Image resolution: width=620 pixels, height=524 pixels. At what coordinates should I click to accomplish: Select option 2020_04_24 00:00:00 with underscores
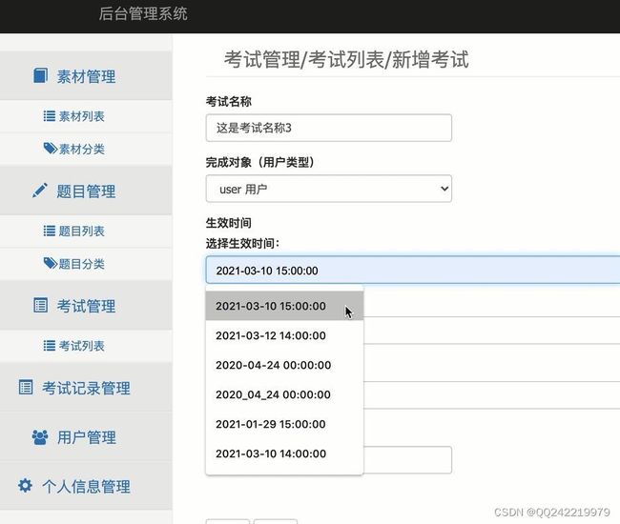click(284, 394)
